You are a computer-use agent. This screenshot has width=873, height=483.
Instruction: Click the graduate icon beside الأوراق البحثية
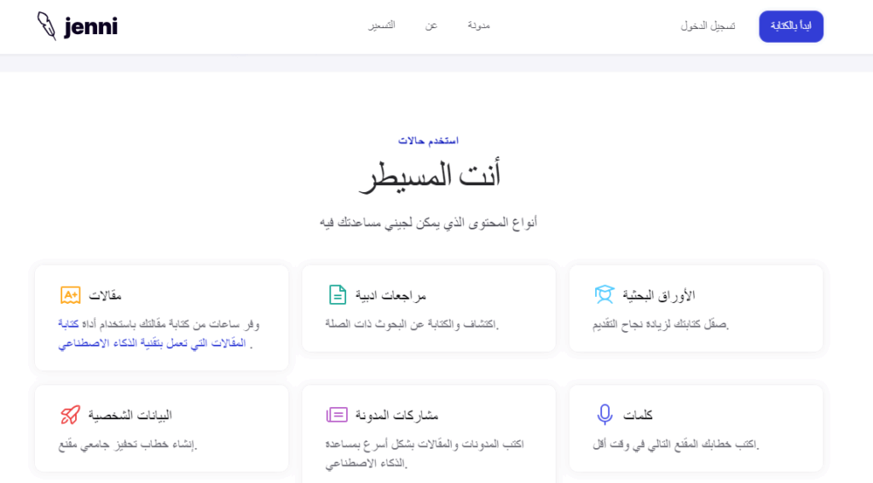(x=604, y=295)
